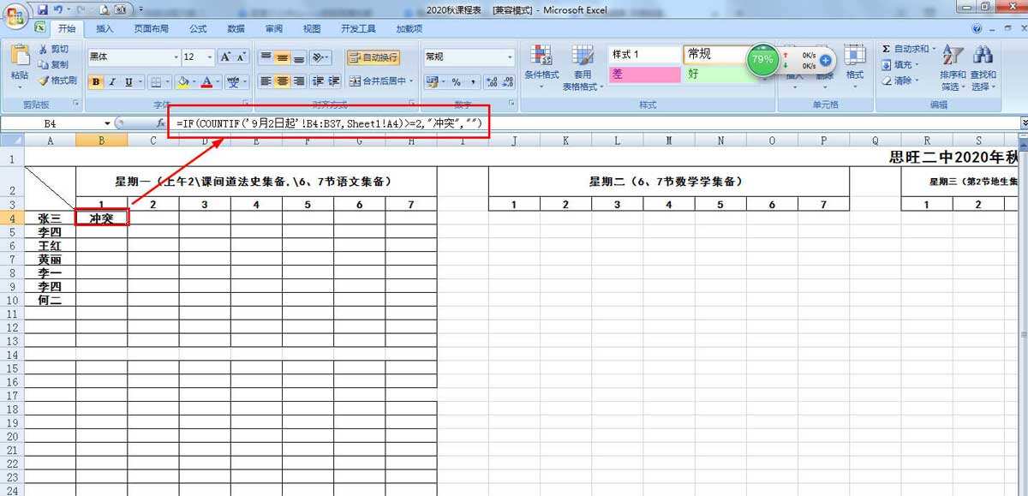The image size is (1028, 496).
Task: Decrease the cell indent
Action: (x=318, y=81)
